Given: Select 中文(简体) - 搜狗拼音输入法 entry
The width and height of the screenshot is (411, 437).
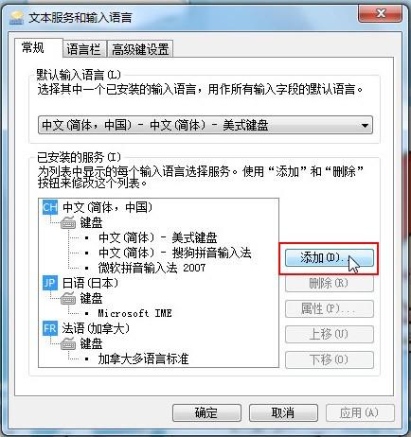Looking at the screenshot, I should [x=175, y=253].
